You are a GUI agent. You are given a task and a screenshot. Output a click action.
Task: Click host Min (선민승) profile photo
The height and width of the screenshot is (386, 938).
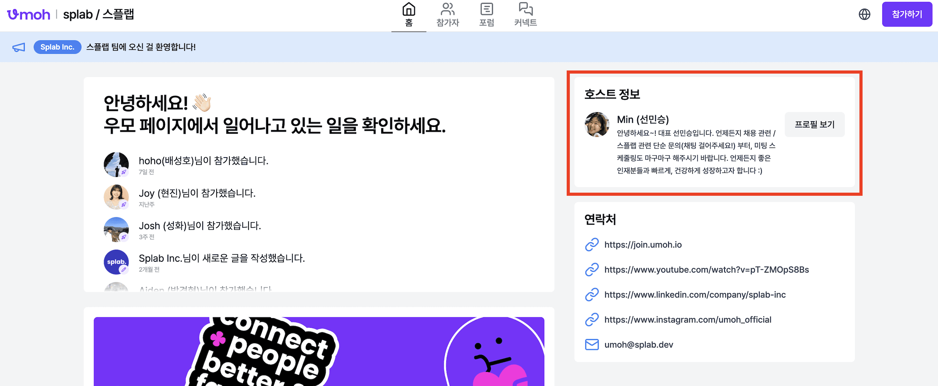point(597,124)
